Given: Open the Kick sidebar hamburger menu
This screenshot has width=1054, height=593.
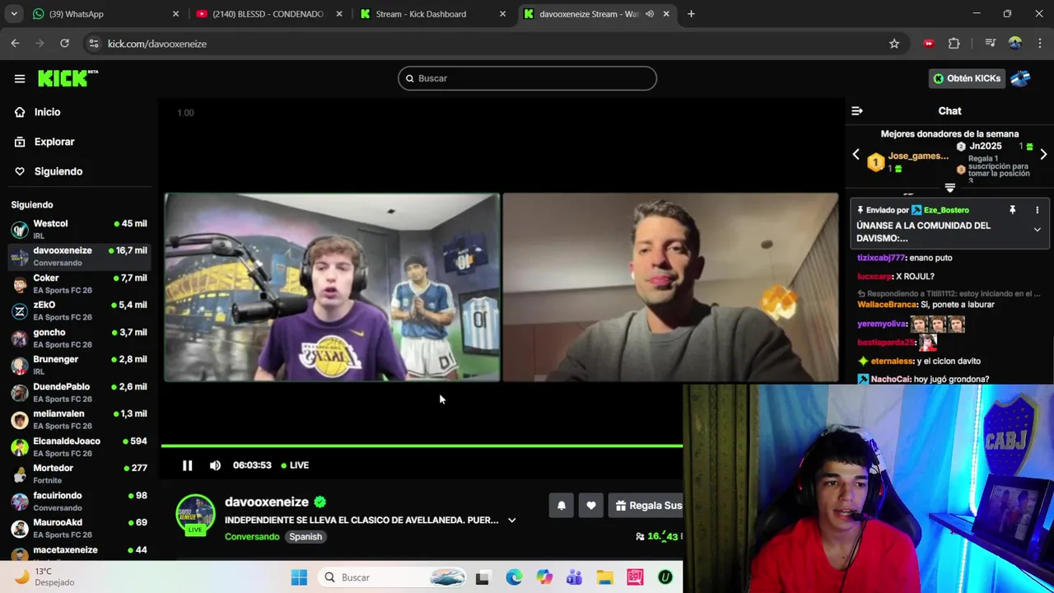Looking at the screenshot, I should pyautogui.click(x=20, y=78).
